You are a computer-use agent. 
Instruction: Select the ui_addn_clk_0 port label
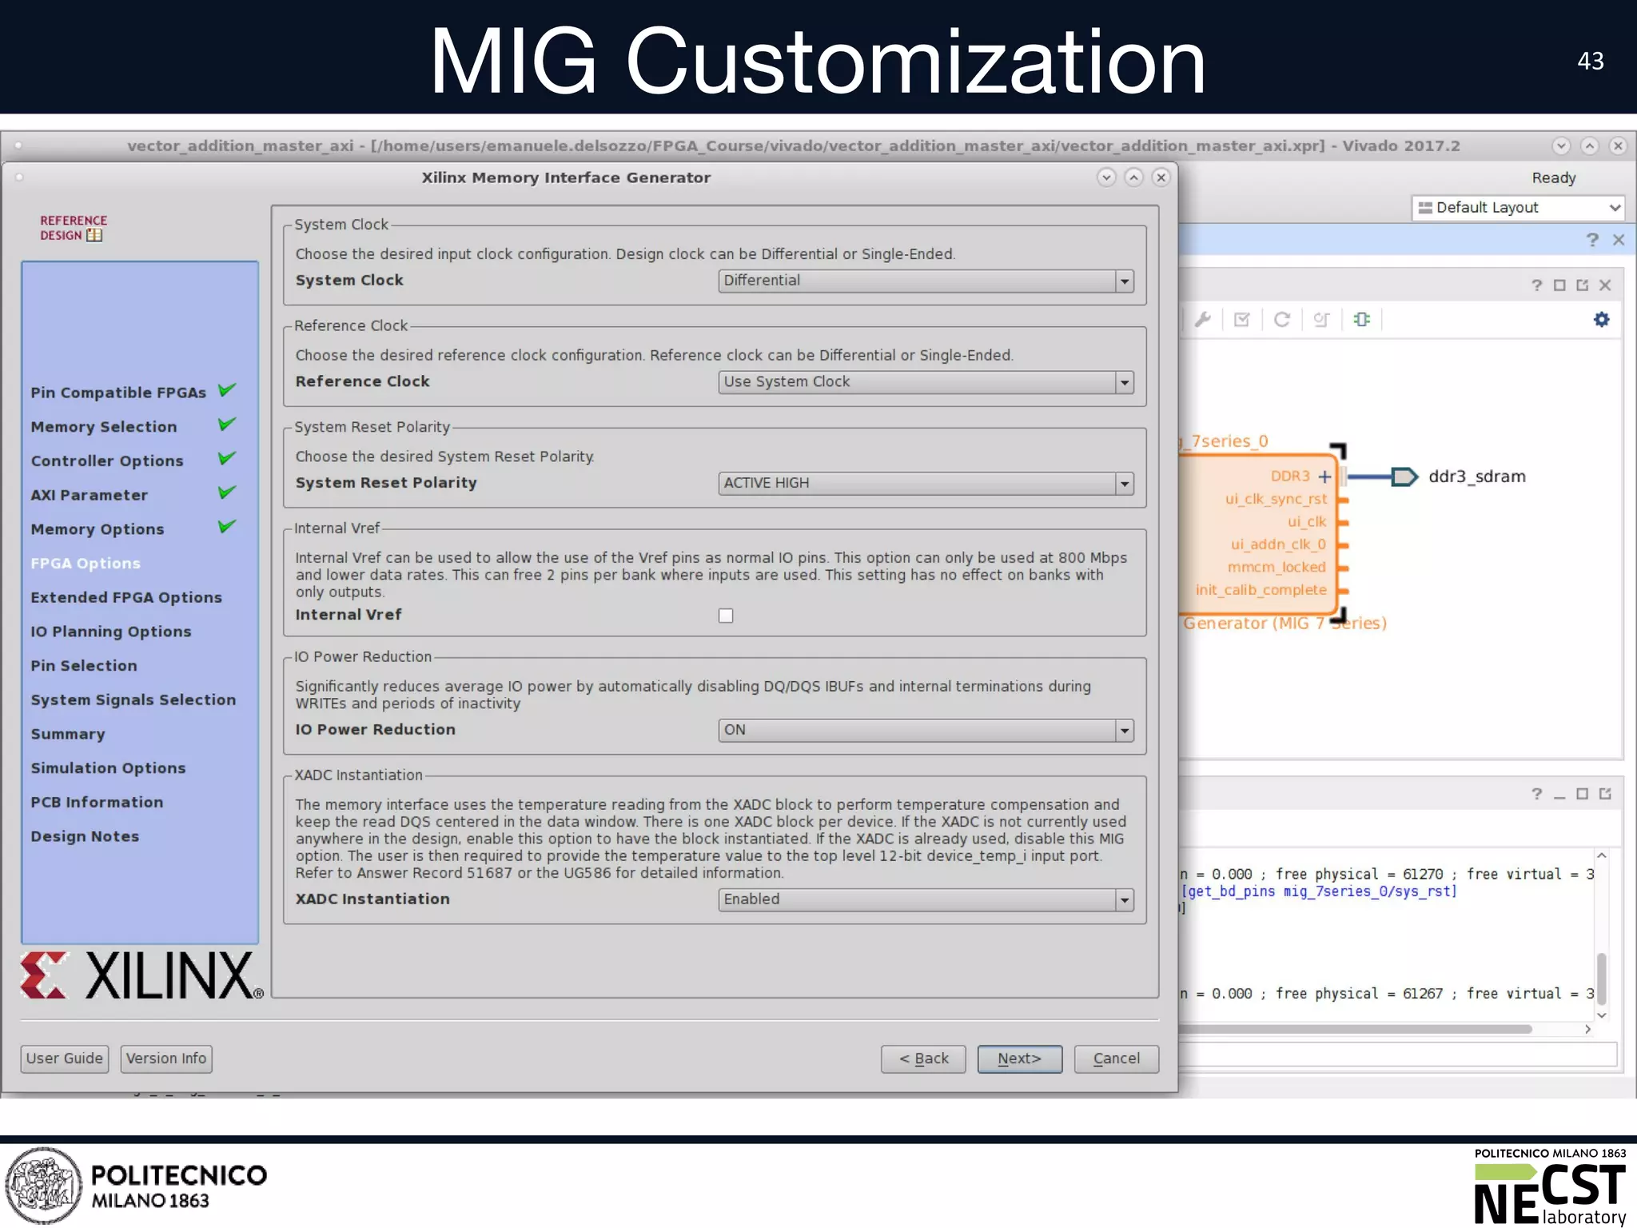1278,544
